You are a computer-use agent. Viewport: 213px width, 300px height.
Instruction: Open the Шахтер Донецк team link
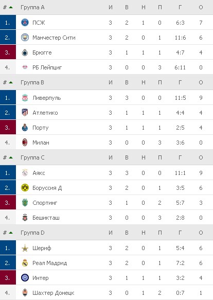point(54,293)
